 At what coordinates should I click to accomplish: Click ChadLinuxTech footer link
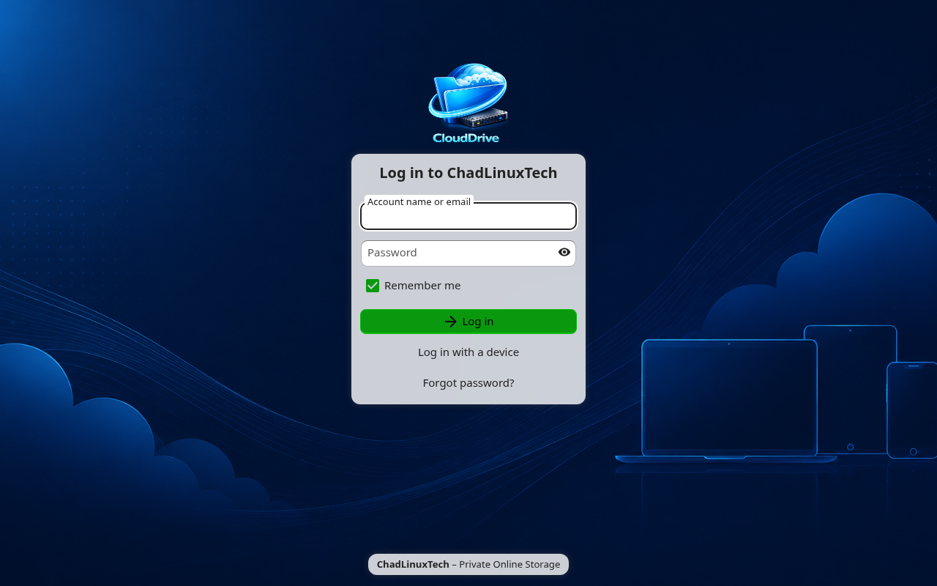(413, 564)
